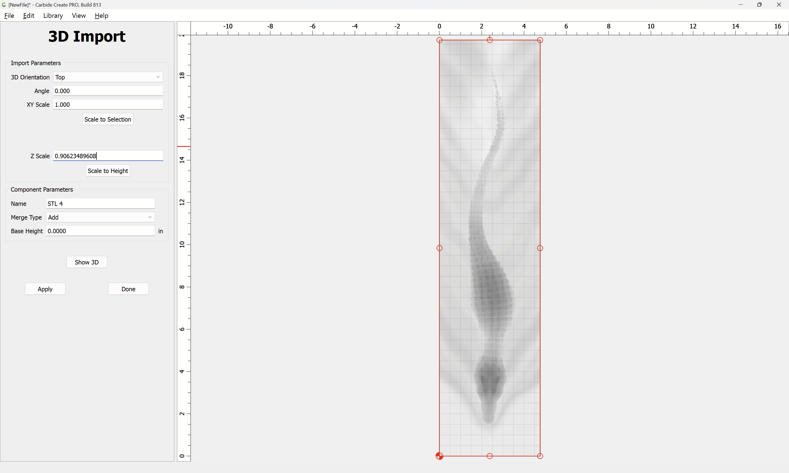Expand the 3D Orientation dropdown

pos(108,77)
